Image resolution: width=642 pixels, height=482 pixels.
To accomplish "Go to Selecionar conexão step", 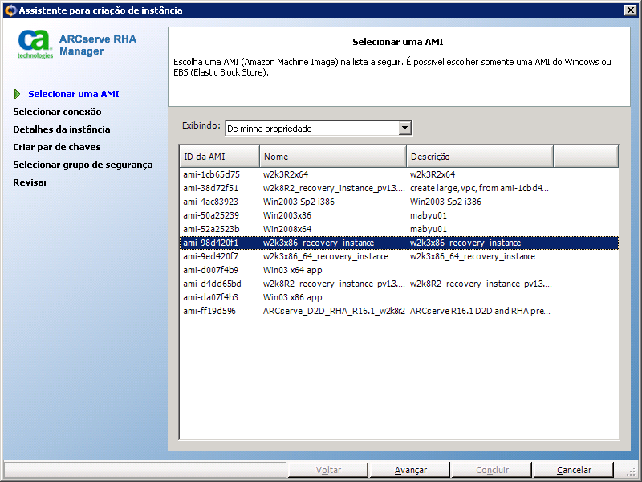I will tap(57, 112).
